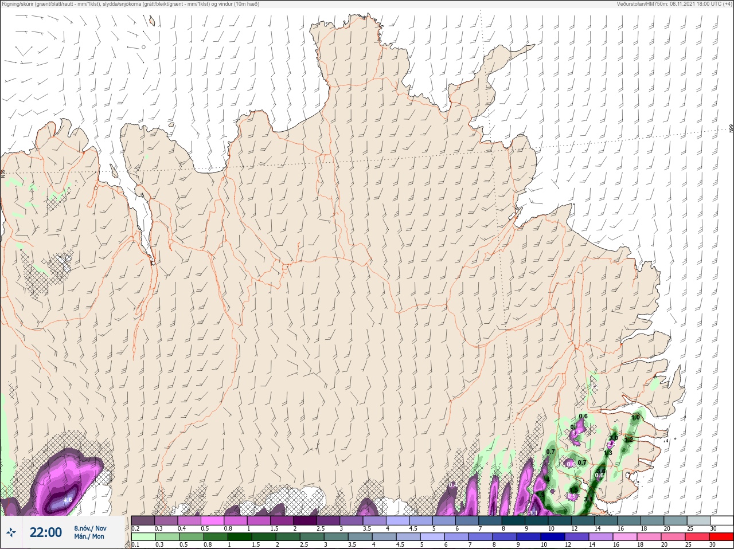Viewport: 734px width, 549px height.
Task: Select the bright pink swatch labeled 0.5 in the snow legend
Action: click(x=212, y=521)
